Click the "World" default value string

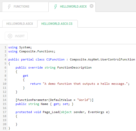83,100
